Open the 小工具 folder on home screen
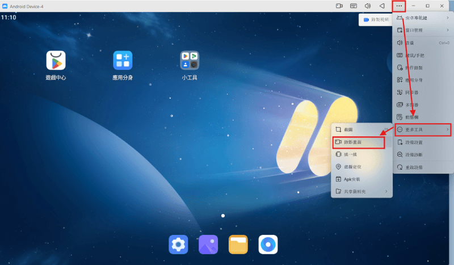The width and height of the screenshot is (454, 265). point(190,61)
